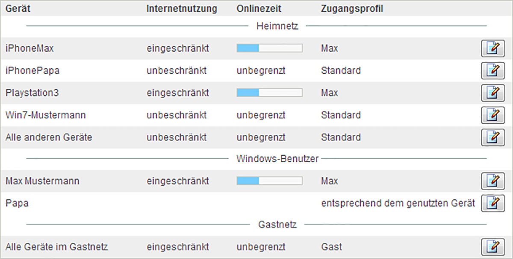Click edit icon for Papa user

coord(492,204)
